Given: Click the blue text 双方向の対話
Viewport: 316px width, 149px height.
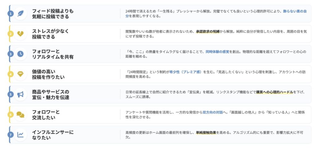Looking at the screenshot, I should pyautogui.click(x=212, y=112).
